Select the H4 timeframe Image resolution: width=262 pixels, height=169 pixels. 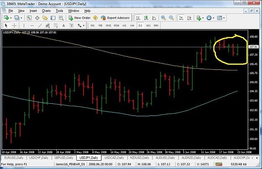tap(132, 26)
